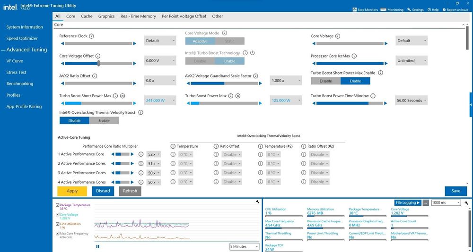Click power icon beside Turbo Boost Technology
Viewport: 473px width, 252px height.
(x=253, y=53)
